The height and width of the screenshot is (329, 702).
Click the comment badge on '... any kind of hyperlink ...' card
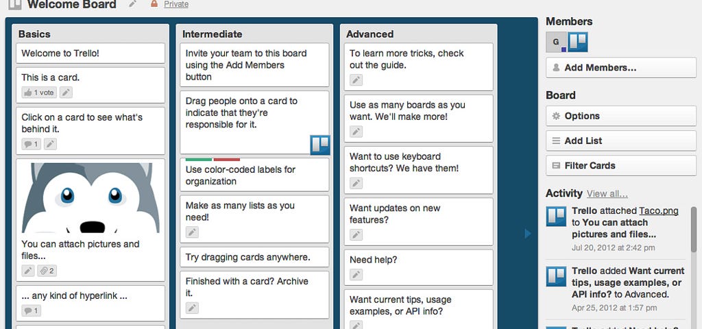[x=31, y=310]
